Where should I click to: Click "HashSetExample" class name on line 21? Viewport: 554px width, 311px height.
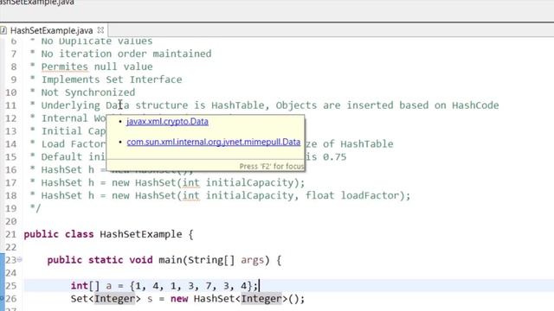[140, 234]
